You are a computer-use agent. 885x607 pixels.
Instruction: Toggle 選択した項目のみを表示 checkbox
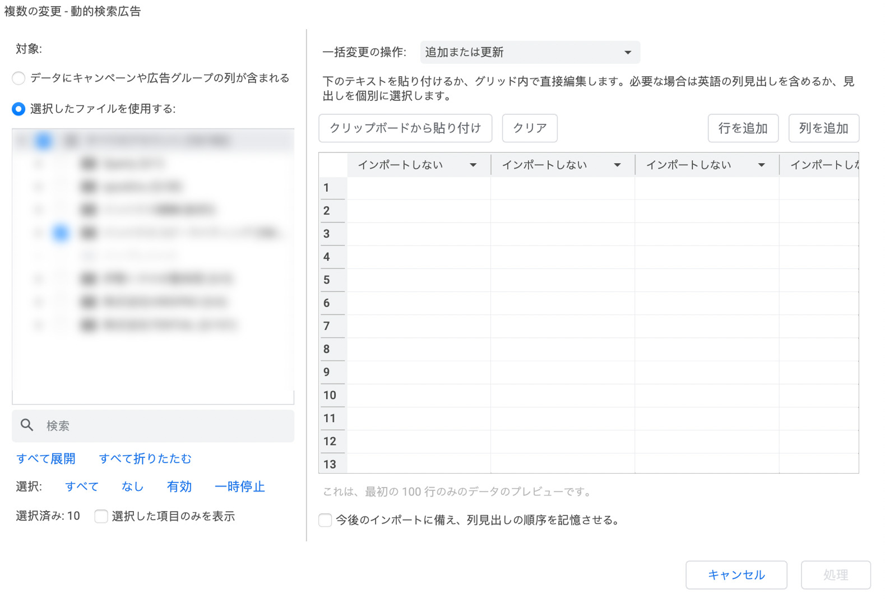(x=101, y=516)
